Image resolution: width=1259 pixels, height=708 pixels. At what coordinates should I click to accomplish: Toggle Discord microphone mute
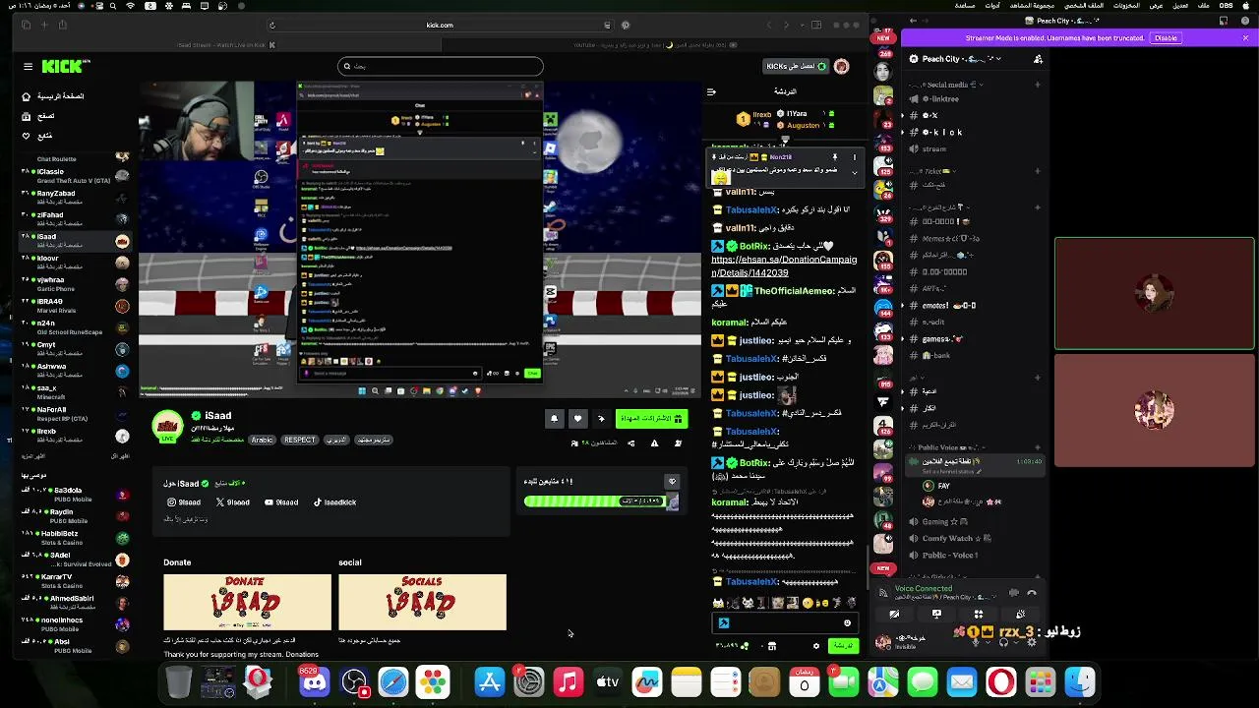(975, 642)
